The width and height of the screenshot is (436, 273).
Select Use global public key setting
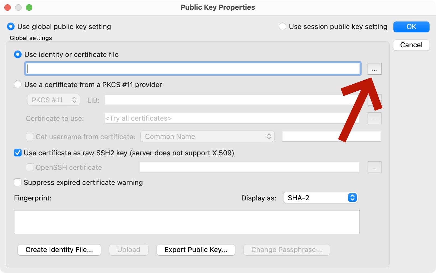tap(11, 27)
